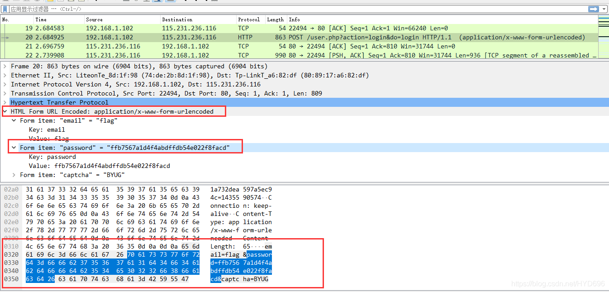This screenshot has height=292, width=609.
Task: Select the 'Value: flag' line
Action: tap(304, 139)
